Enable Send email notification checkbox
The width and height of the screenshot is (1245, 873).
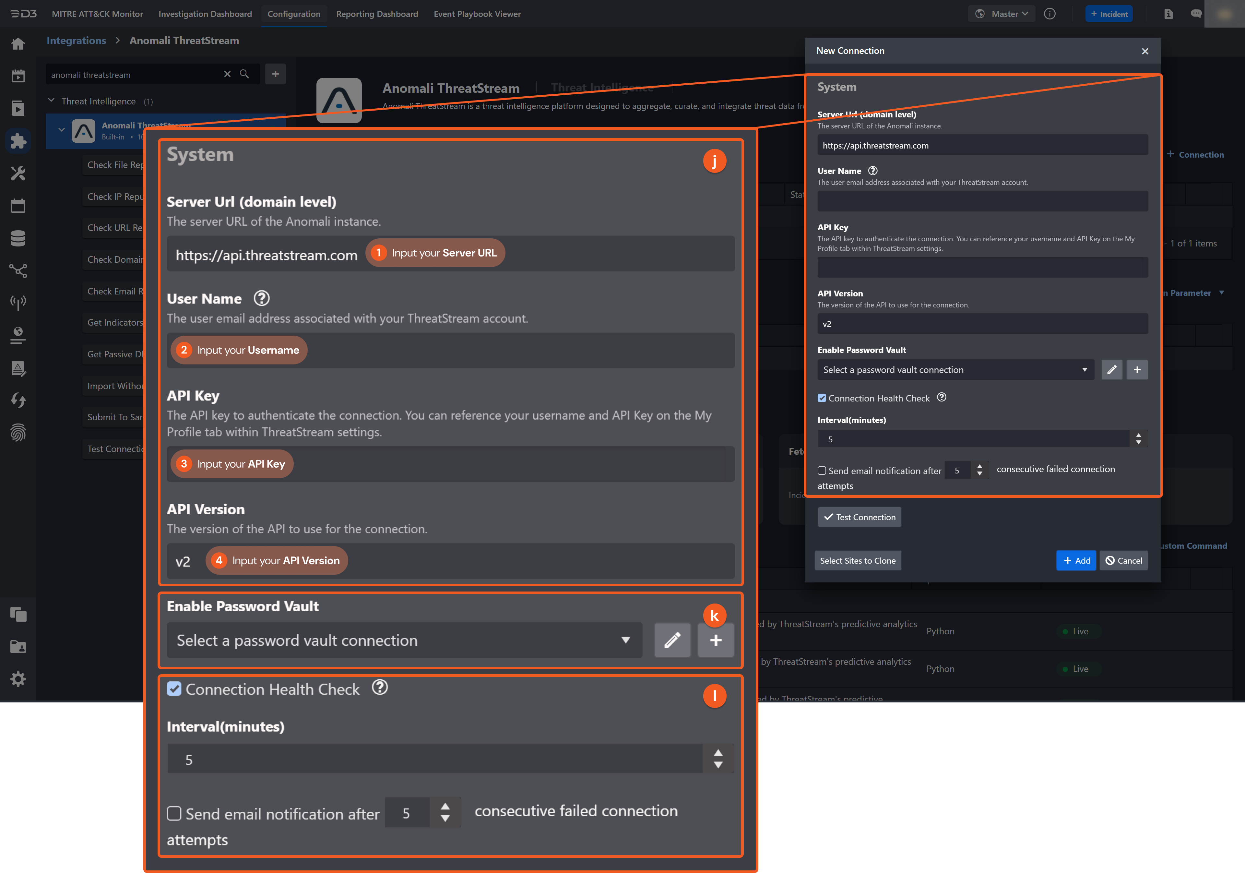tap(822, 471)
